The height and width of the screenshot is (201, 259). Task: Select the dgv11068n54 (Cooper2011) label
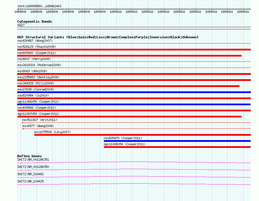[125, 144]
